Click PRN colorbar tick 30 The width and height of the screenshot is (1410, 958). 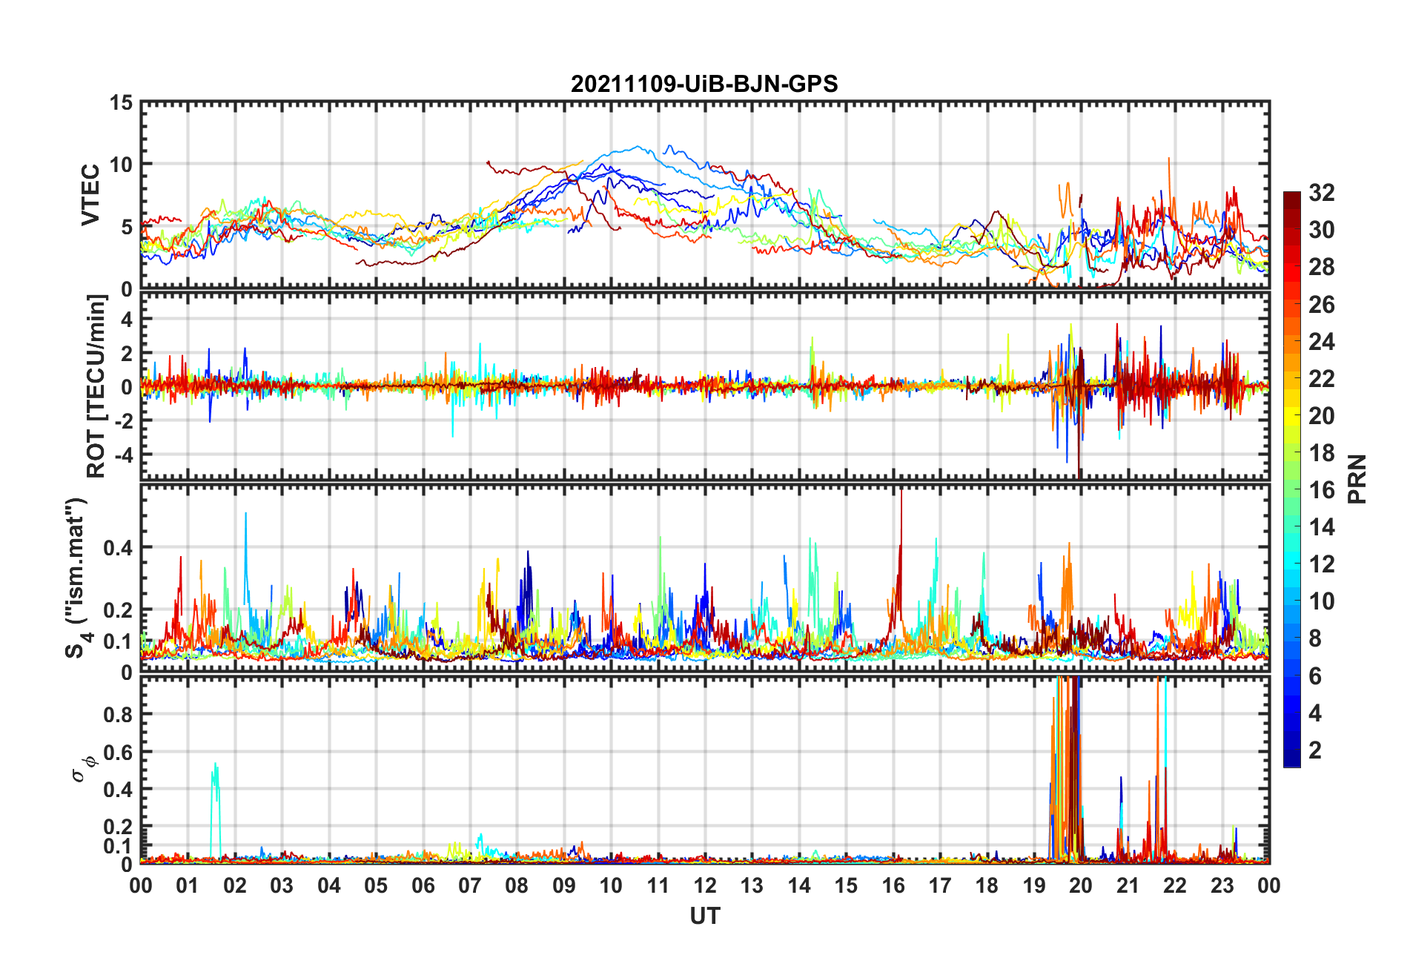pos(1322,230)
